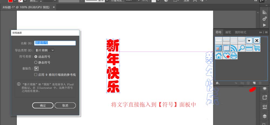The height and width of the screenshot is (125, 270).
Task: Close the 未标题-1 document tab
Action: coord(54,7)
